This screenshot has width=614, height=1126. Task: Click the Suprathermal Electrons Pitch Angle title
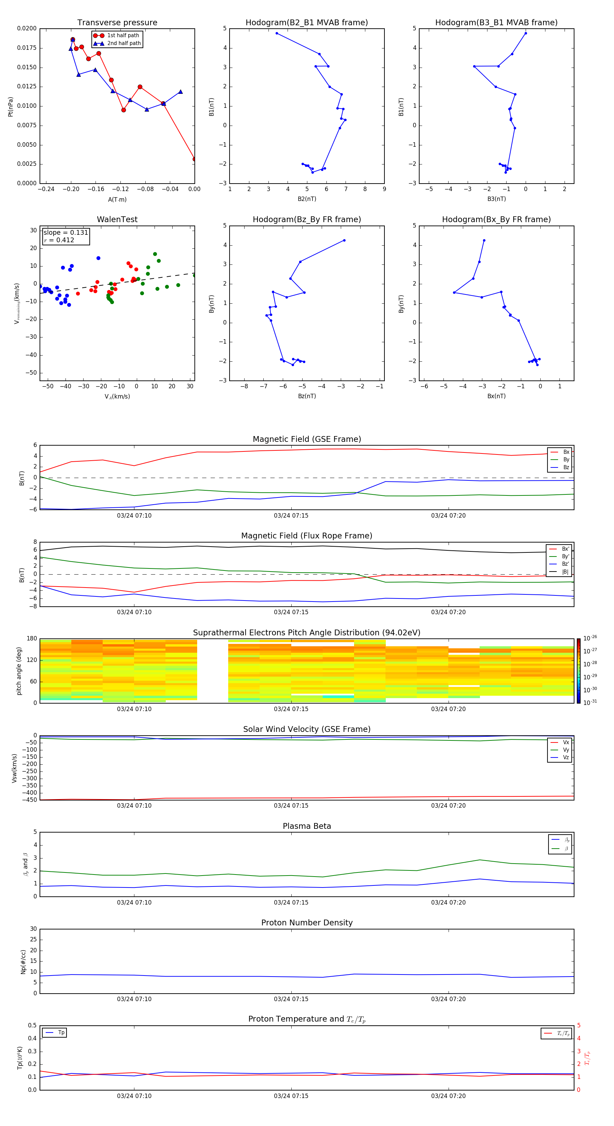click(307, 633)
